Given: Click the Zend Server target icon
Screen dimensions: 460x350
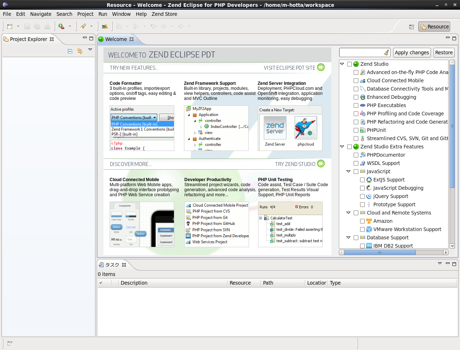Looking at the screenshot, I should pyautogui.click(x=275, y=128).
